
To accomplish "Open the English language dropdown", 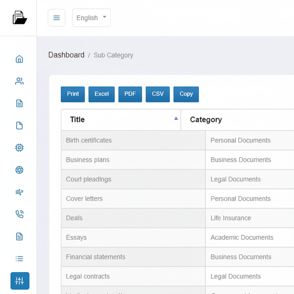I will [91, 18].
